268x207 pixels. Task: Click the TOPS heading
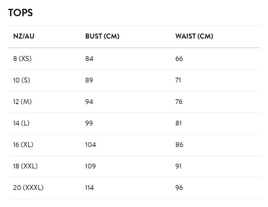[20, 13]
